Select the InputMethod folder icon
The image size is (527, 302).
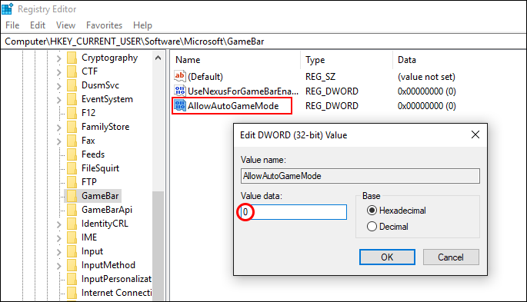72,265
